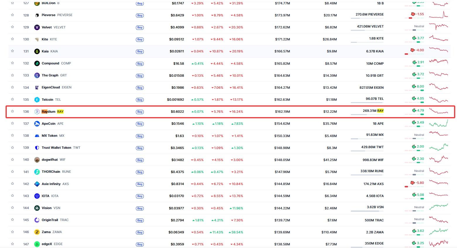Click Buy in the Raydium row

[x=140, y=112]
